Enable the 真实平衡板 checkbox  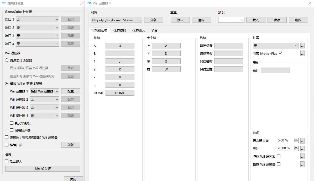pos(12,123)
